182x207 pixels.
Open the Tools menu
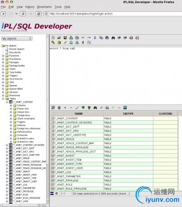58,7
